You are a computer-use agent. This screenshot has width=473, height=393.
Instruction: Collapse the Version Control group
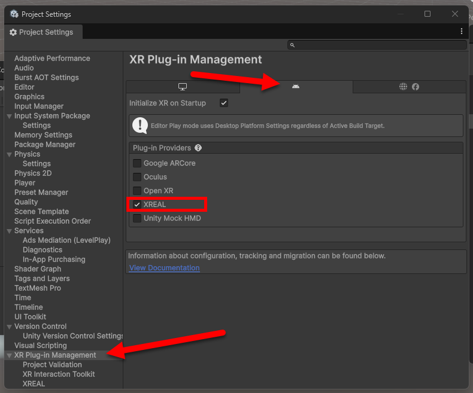click(10, 327)
